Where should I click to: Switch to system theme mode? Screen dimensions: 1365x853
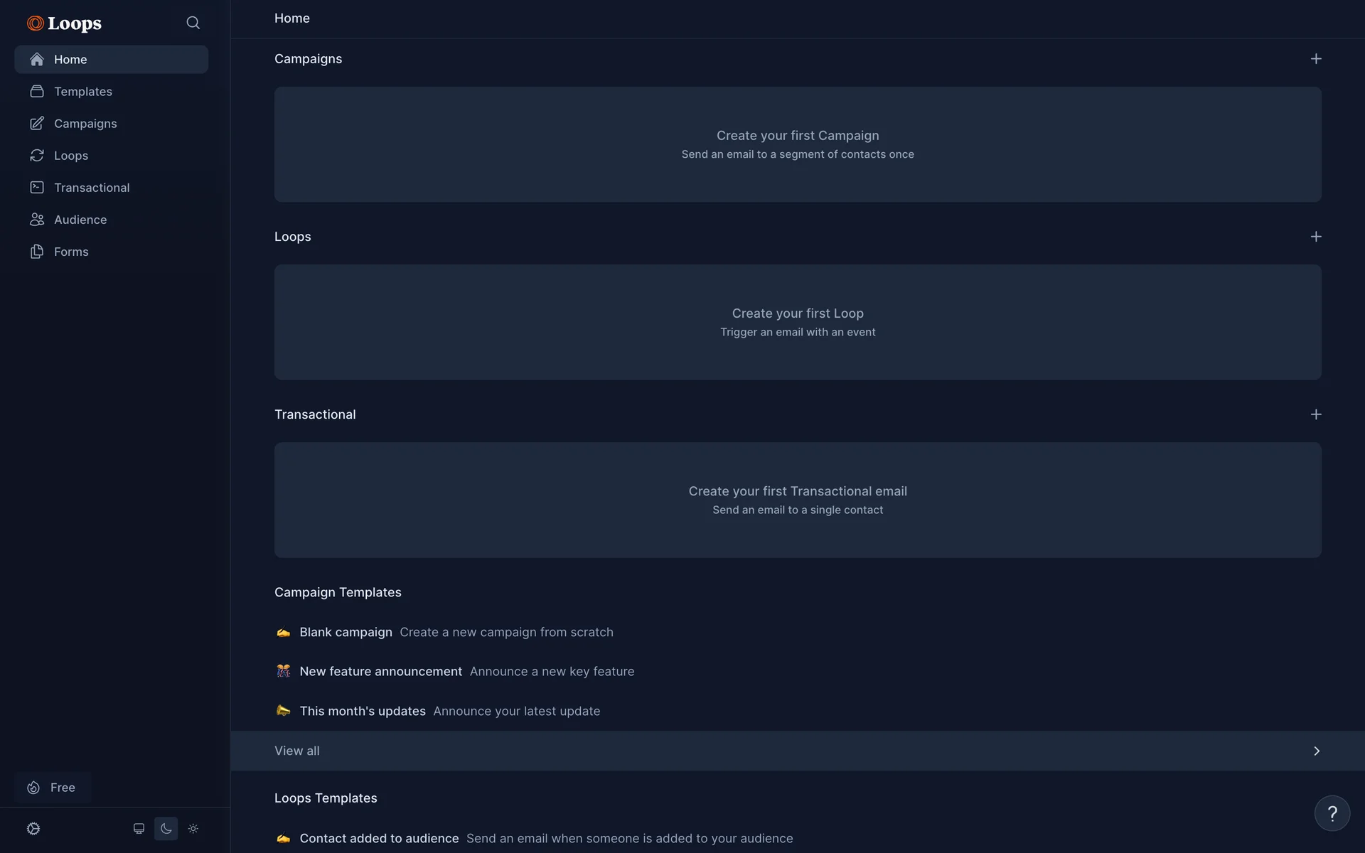point(139,829)
